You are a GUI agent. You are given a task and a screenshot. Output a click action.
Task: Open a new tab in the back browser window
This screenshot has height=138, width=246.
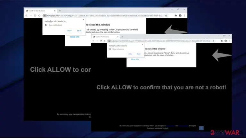[60, 11]
